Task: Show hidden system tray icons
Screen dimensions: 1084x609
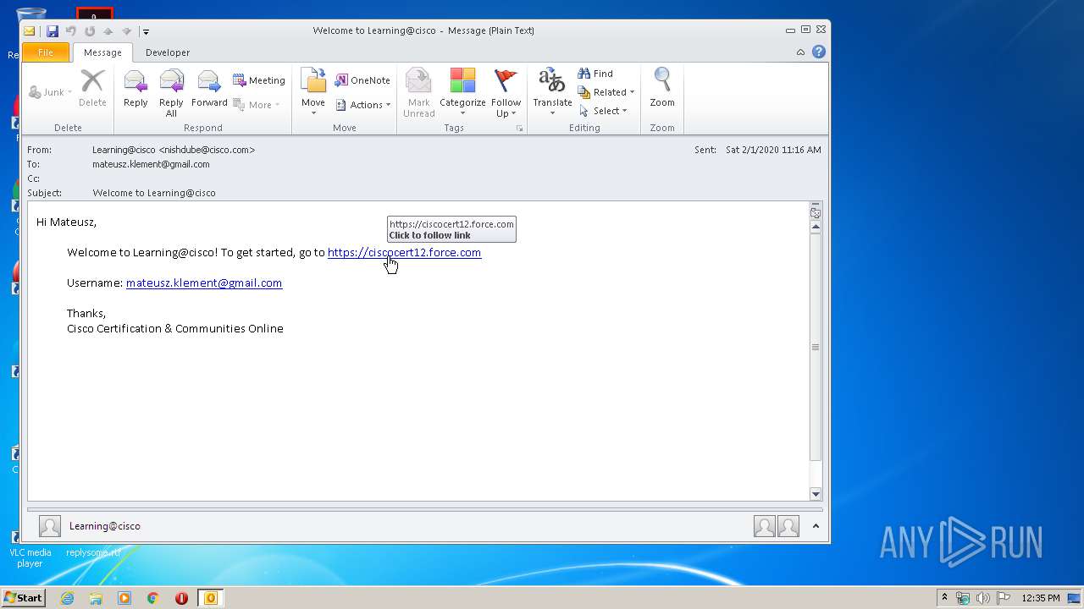Action: (x=945, y=598)
